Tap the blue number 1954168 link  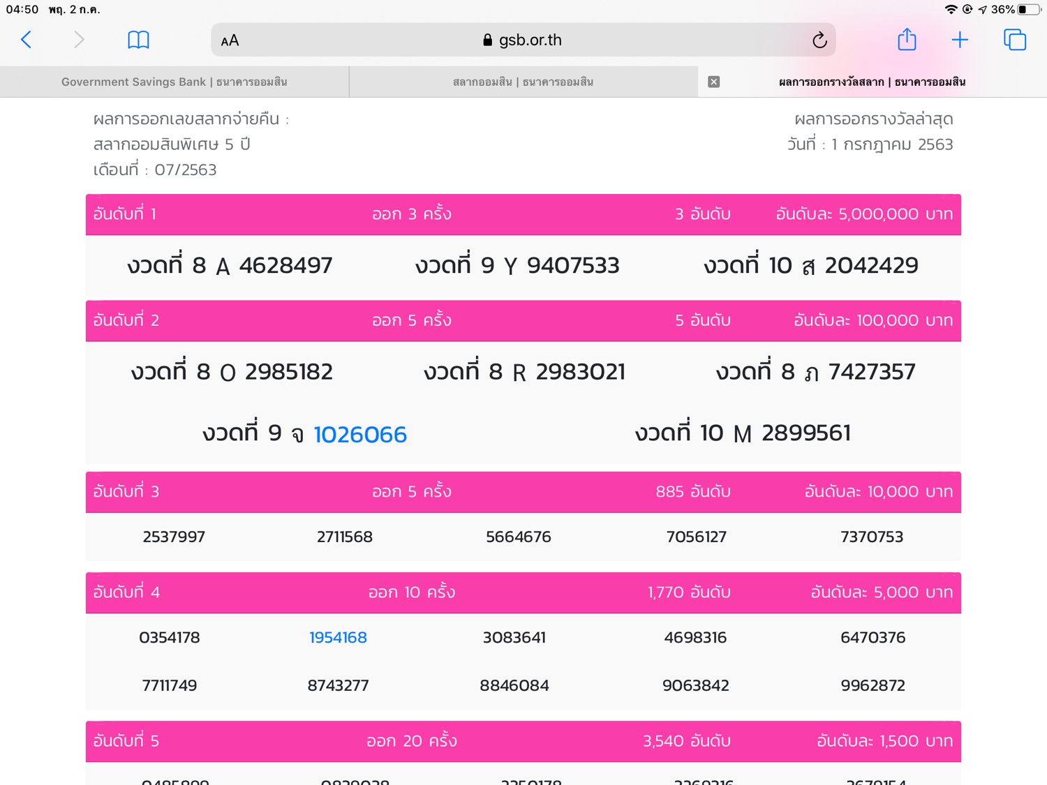click(338, 637)
